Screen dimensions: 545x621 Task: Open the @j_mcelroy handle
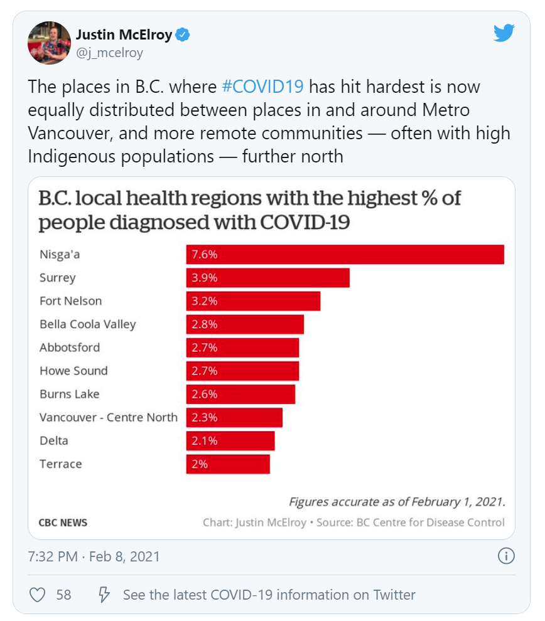(109, 53)
